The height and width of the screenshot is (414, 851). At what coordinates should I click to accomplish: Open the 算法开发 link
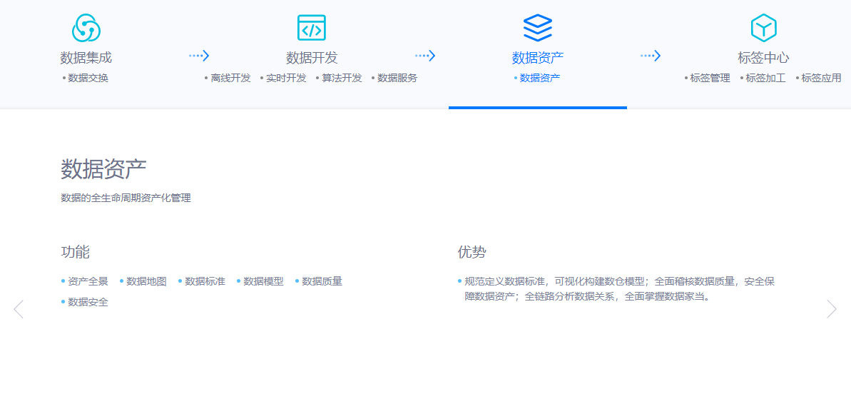coord(342,78)
